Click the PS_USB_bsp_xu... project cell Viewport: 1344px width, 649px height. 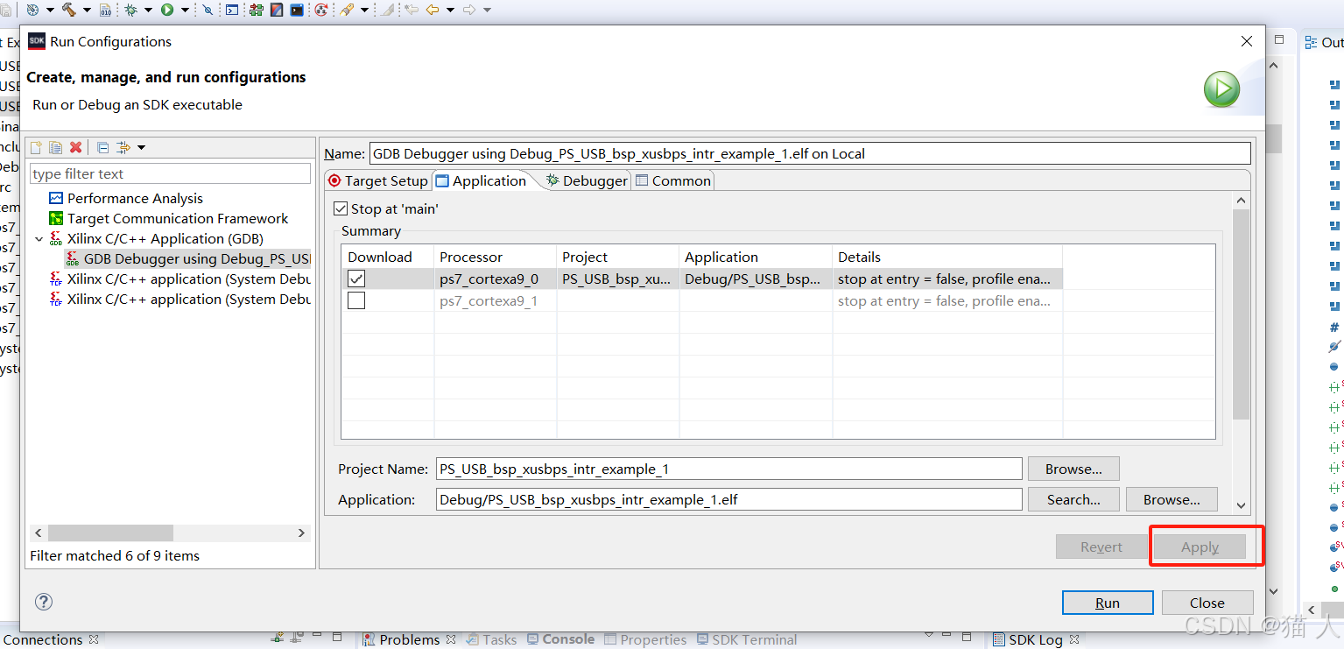click(x=618, y=279)
